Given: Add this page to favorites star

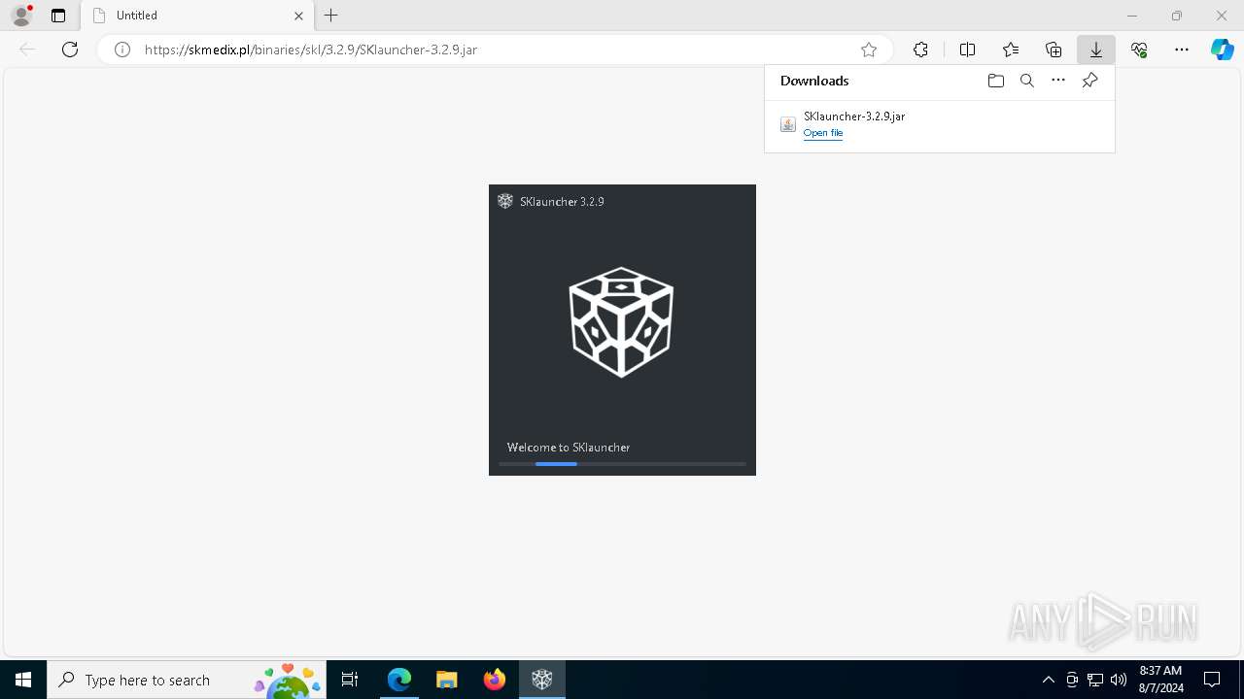Looking at the screenshot, I should (869, 50).
